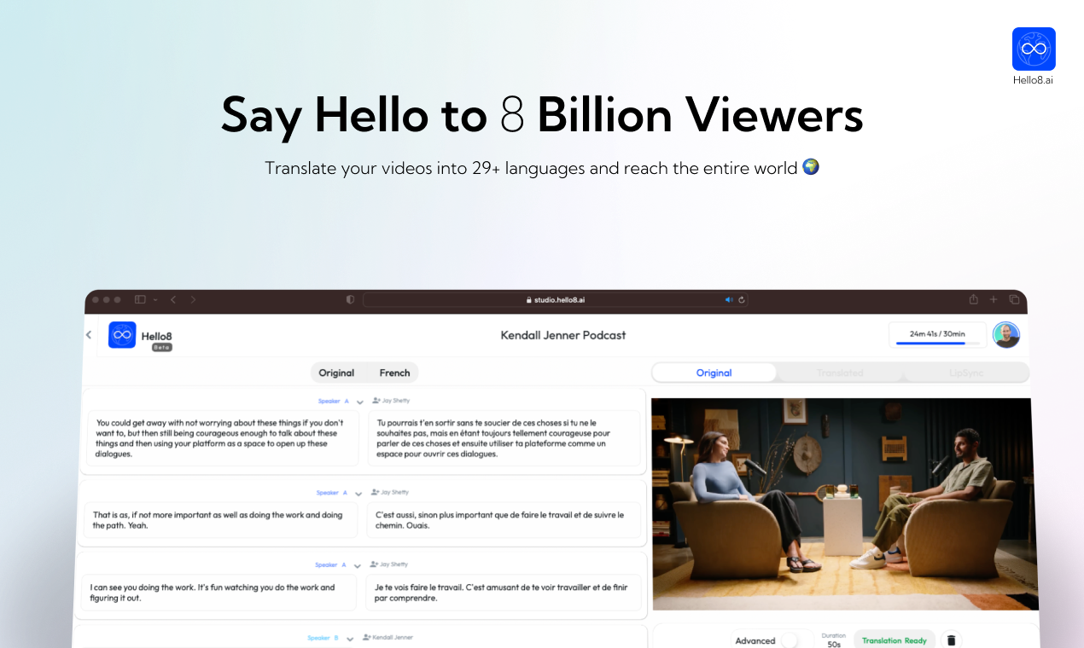The width and height of the screenshot is (1084, 648).
Task: Click the Translation Ready button
Action: pyautogui.click(x=894, y=640)
